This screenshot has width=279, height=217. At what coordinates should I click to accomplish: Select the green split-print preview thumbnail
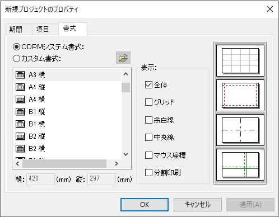coord(240,164)
